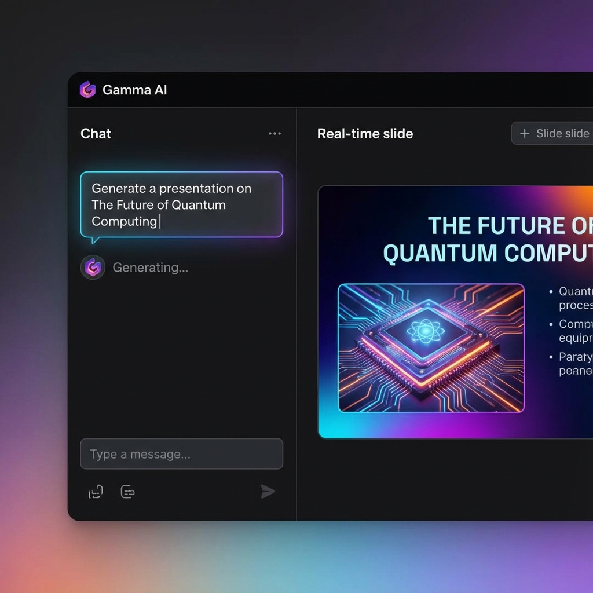Screen dimensions: 593x593
Task: Click the Slide slide button
Action: coord(556,133)
